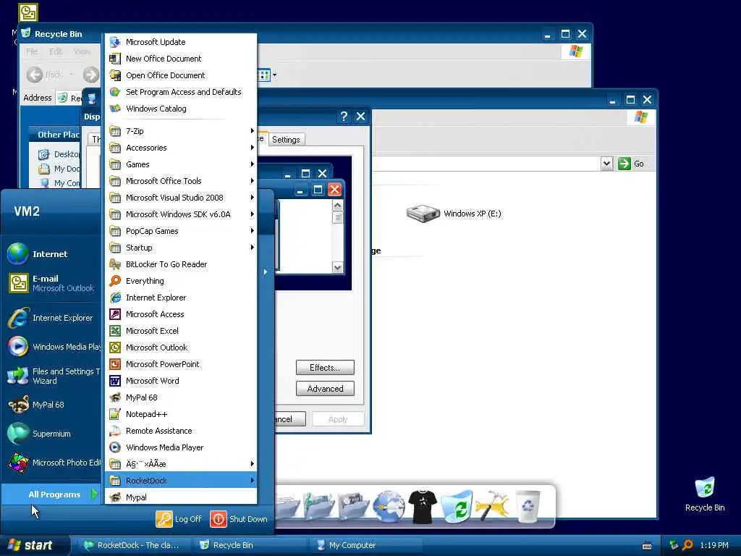Screen dimensions: 741x556
Task: Click the Advanced button
Action: [x=325, y=389]
